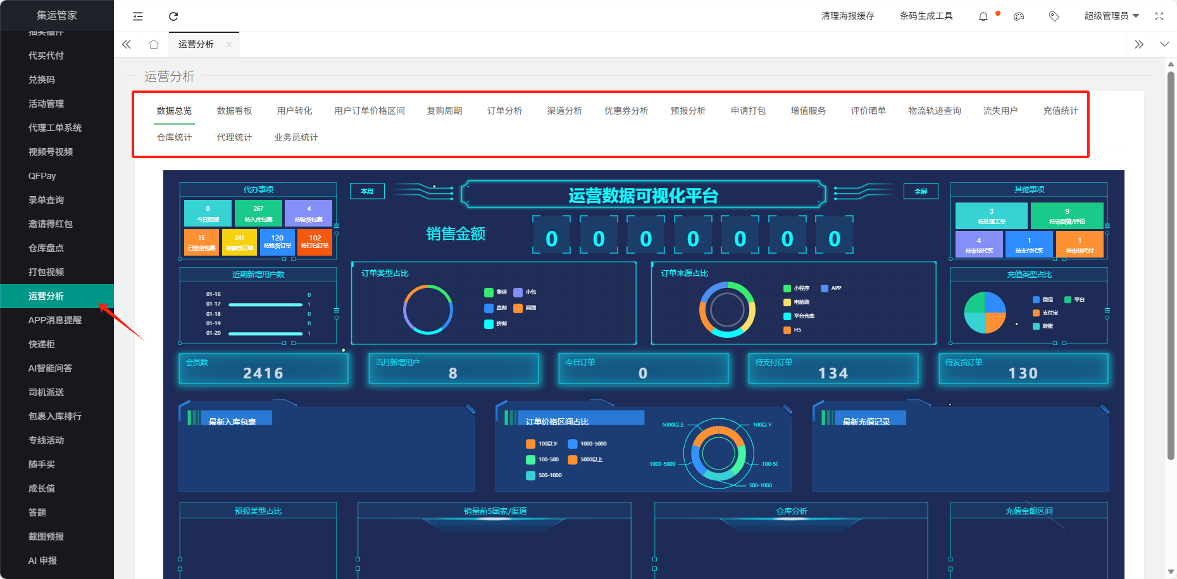The width and height of the screenshot is (1177, 579).
Task: Click 清理海报缓存 in the top bar
Action: (847, 16)
